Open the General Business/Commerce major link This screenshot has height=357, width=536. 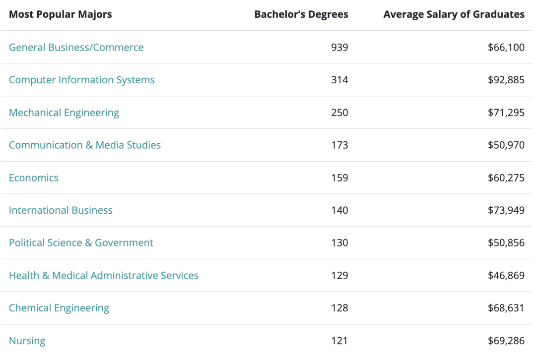(76, 47)
